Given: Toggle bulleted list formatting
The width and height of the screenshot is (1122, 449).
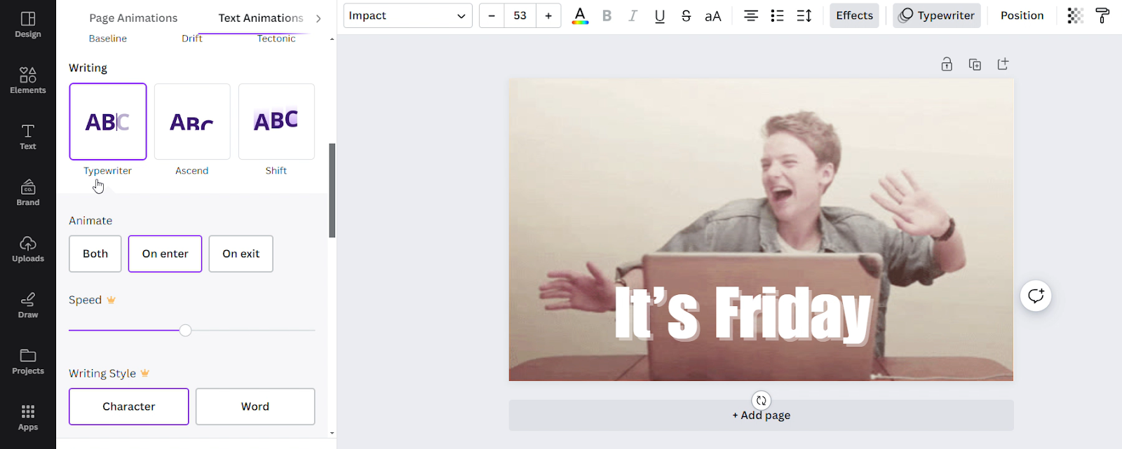Looking at the screenshot, I should pyautogui.click(x=778, y=15).
